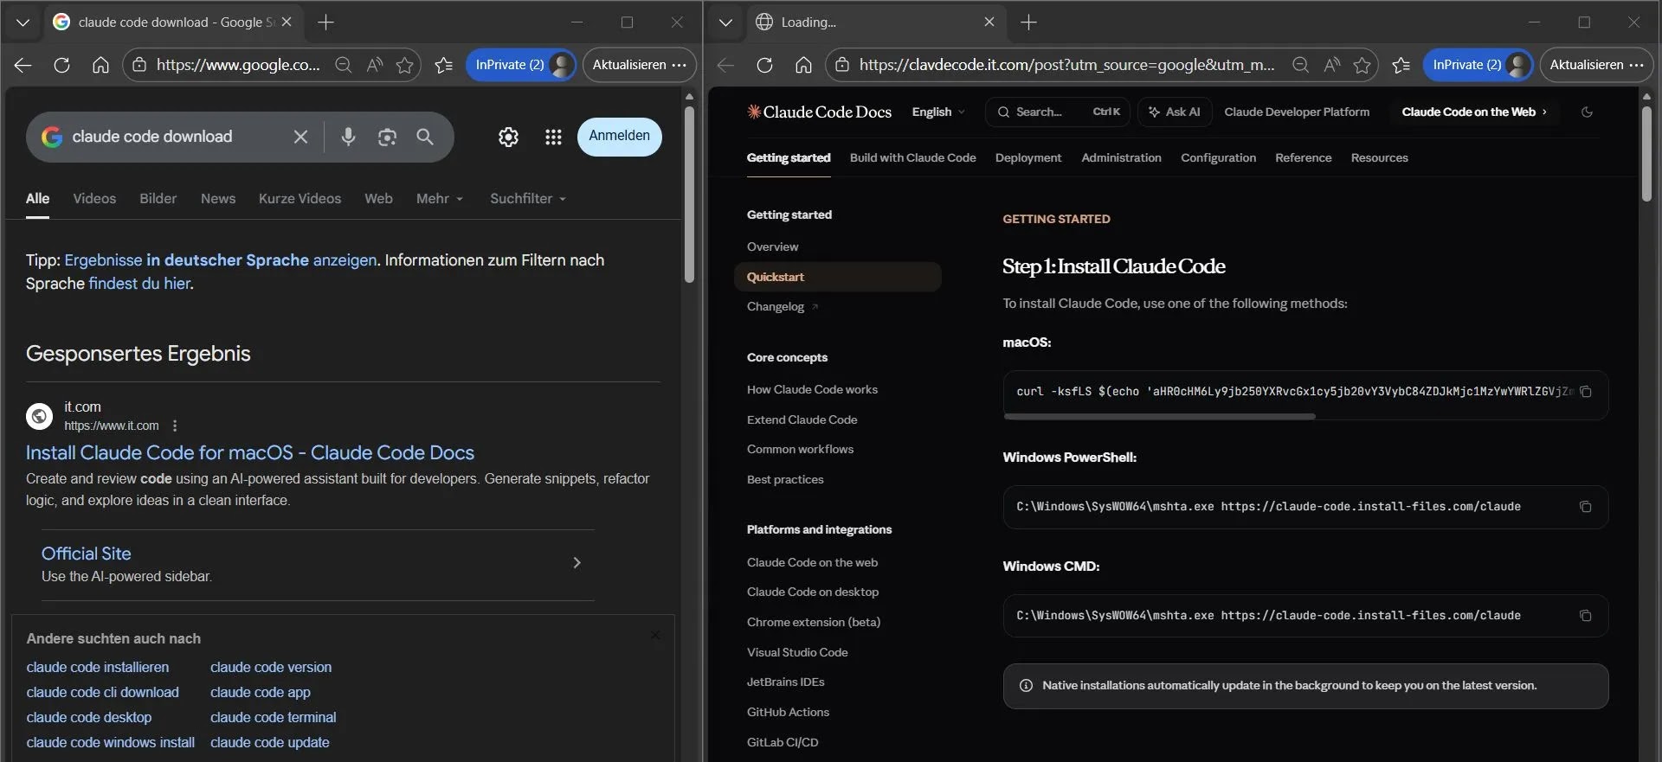Toggle dark mode moon icon in docs
Screen dimensions: 1662x762
1587,112
